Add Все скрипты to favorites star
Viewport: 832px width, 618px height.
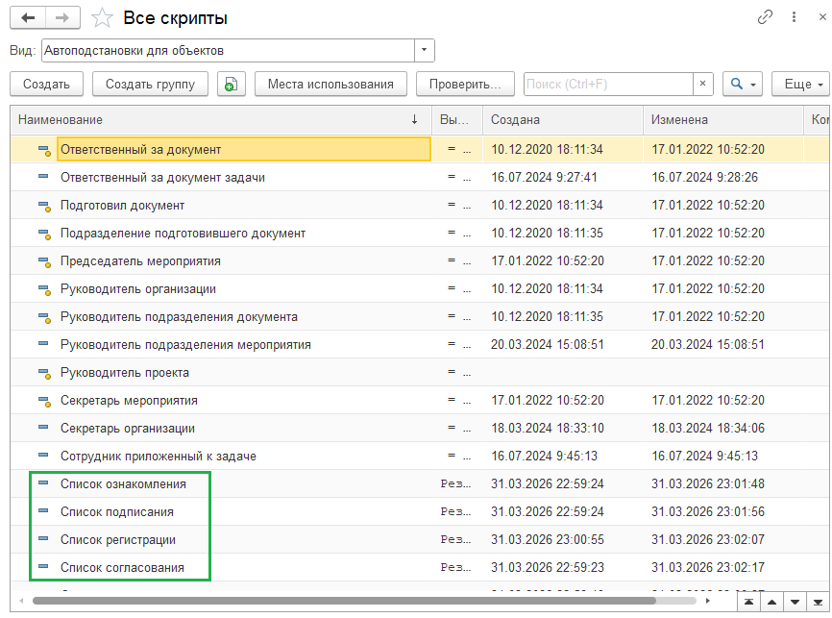coord(100,18)
